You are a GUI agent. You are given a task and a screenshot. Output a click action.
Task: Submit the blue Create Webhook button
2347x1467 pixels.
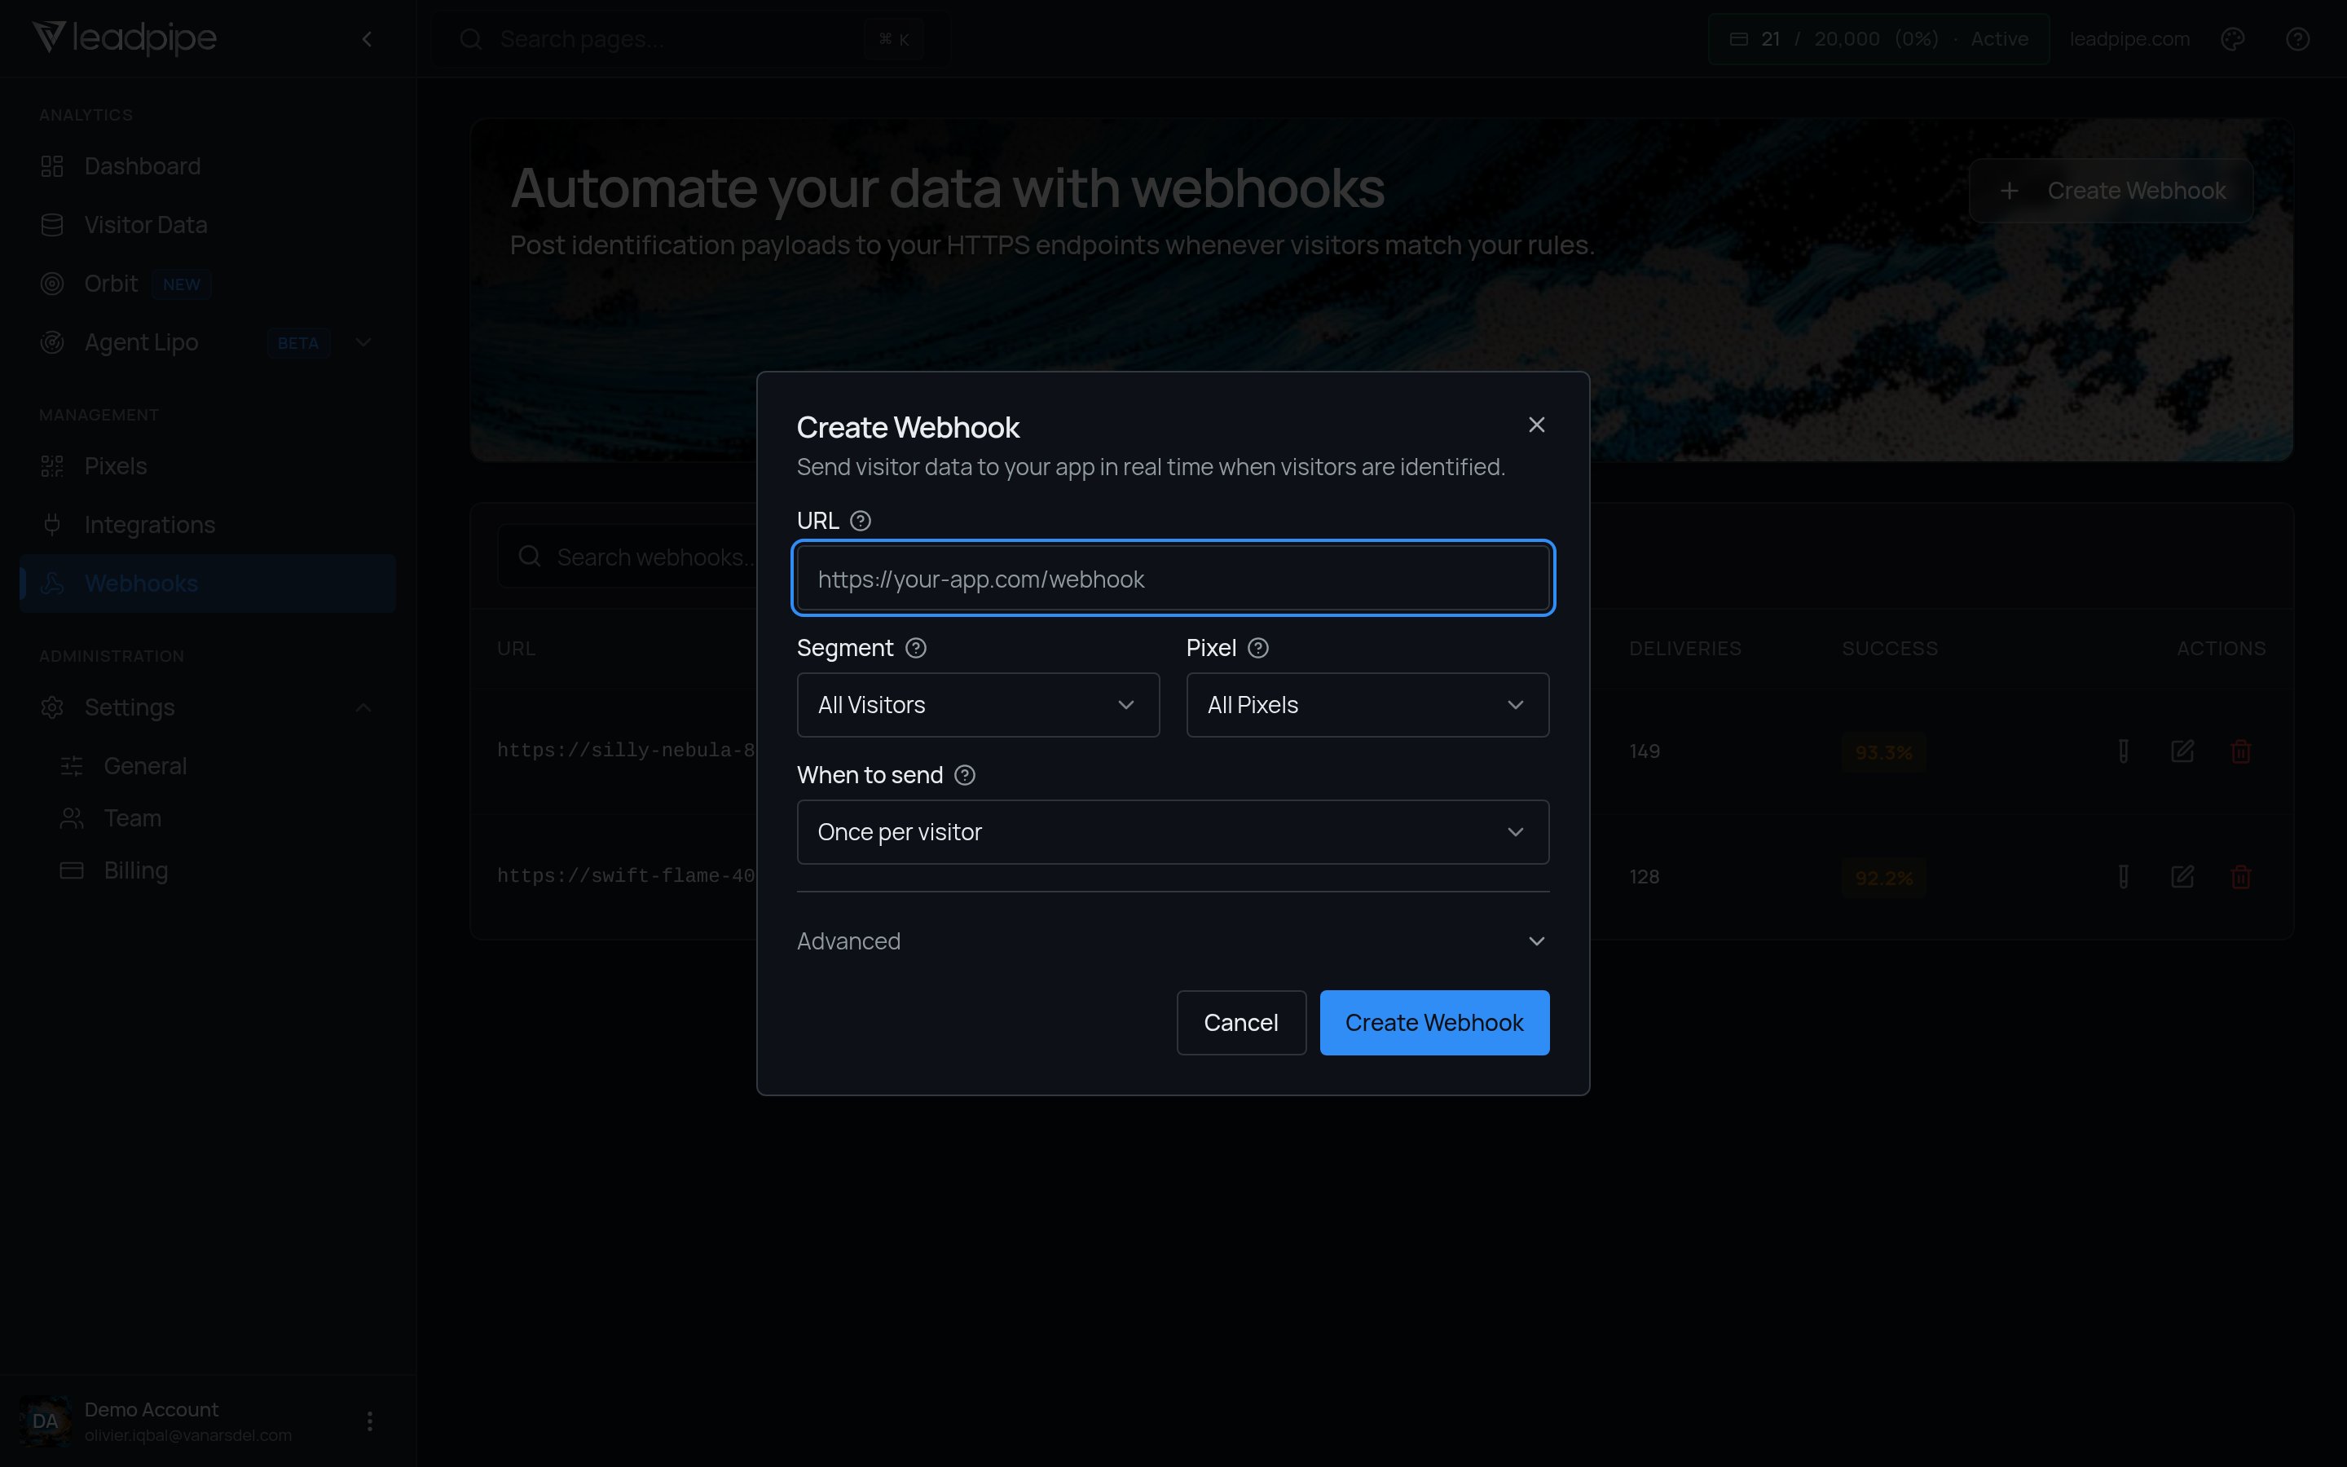1434,1023
